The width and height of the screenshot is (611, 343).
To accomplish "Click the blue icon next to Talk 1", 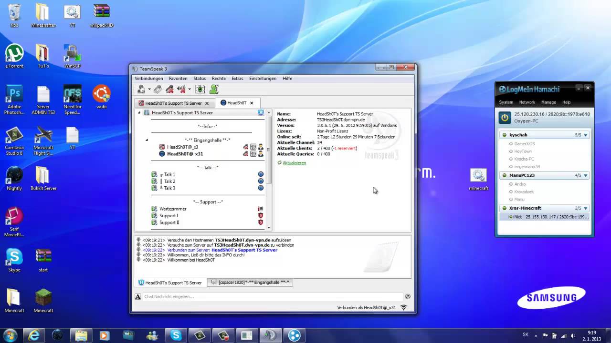I will tap(261, 174).
